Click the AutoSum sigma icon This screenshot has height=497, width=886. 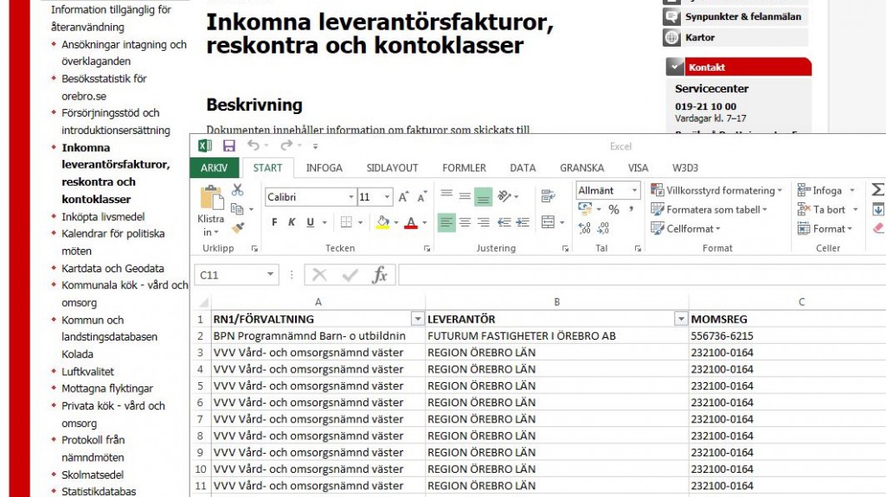877,190
